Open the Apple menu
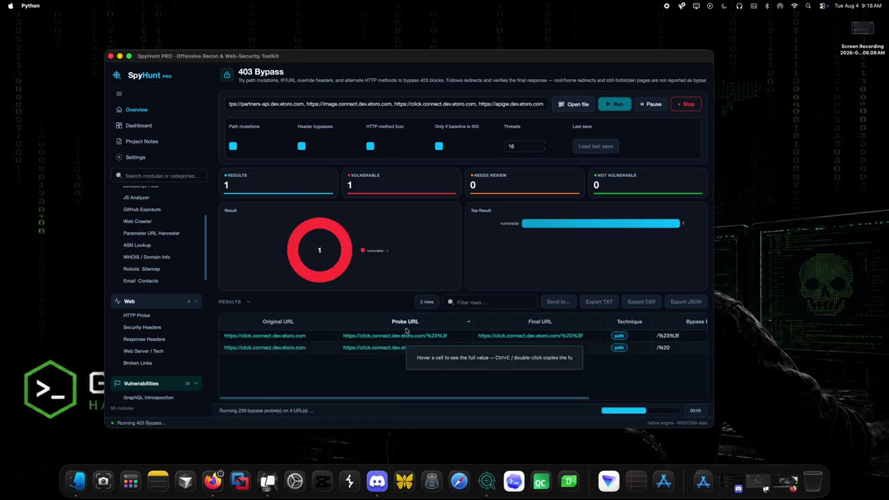This screenshot has height=500, width=889. pyautogui.click(x=10, y=6)
